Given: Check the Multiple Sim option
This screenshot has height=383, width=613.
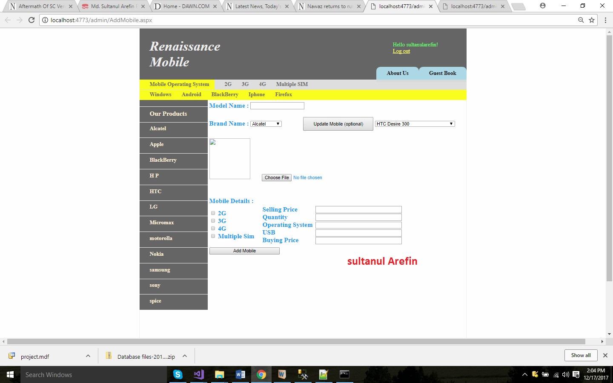Looking at the screenshot, I should 213,236.
